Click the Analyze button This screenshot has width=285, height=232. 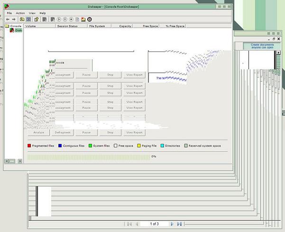(x=39, y=132)
